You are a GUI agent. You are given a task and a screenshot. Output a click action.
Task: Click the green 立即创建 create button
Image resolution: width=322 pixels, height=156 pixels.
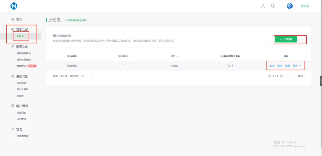285,39
